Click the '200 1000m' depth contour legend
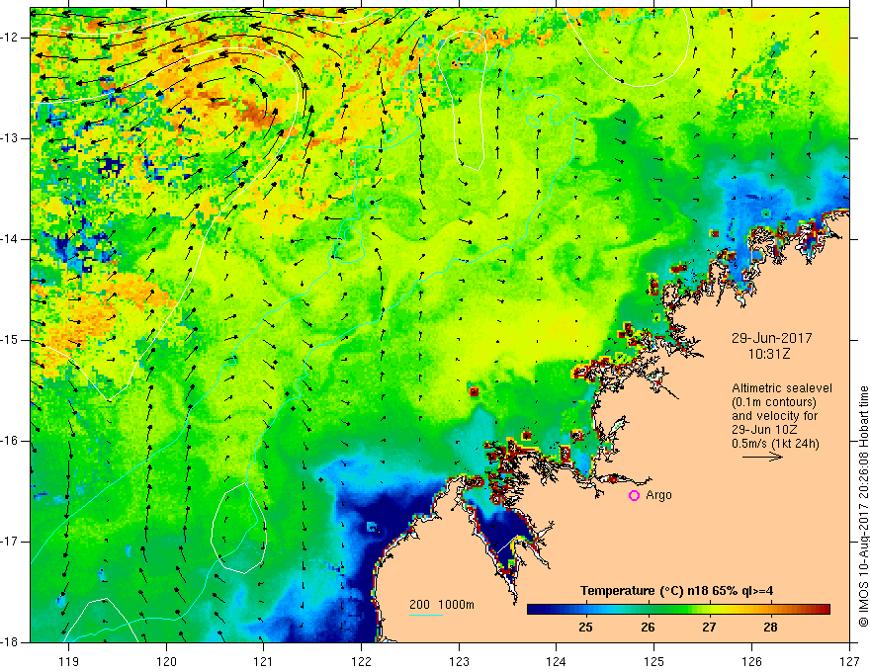Viewport: 870px width, 672px height. click(442, 605)
